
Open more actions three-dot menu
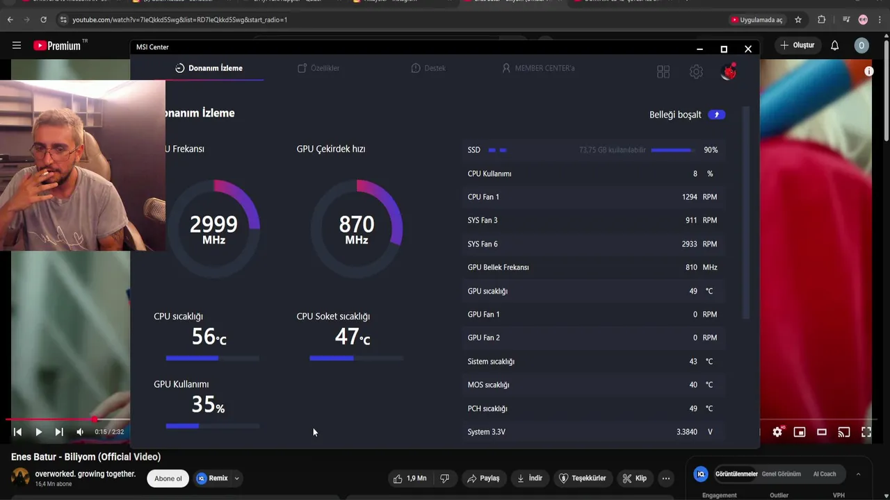point(666,478)
